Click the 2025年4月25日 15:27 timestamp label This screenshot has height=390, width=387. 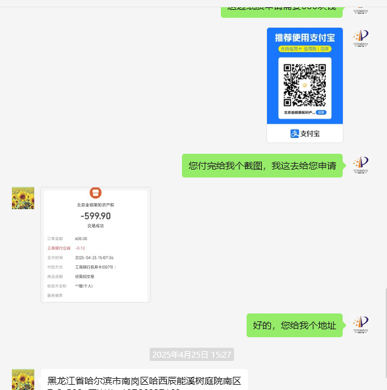[192, 354]
